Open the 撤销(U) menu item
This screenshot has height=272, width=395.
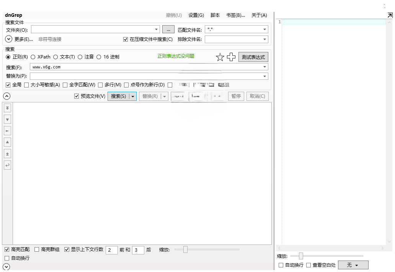click(x=174, y=15)
